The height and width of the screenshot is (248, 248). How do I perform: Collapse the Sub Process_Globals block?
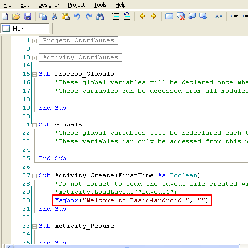pyautogui.click(x=34, y=74)
